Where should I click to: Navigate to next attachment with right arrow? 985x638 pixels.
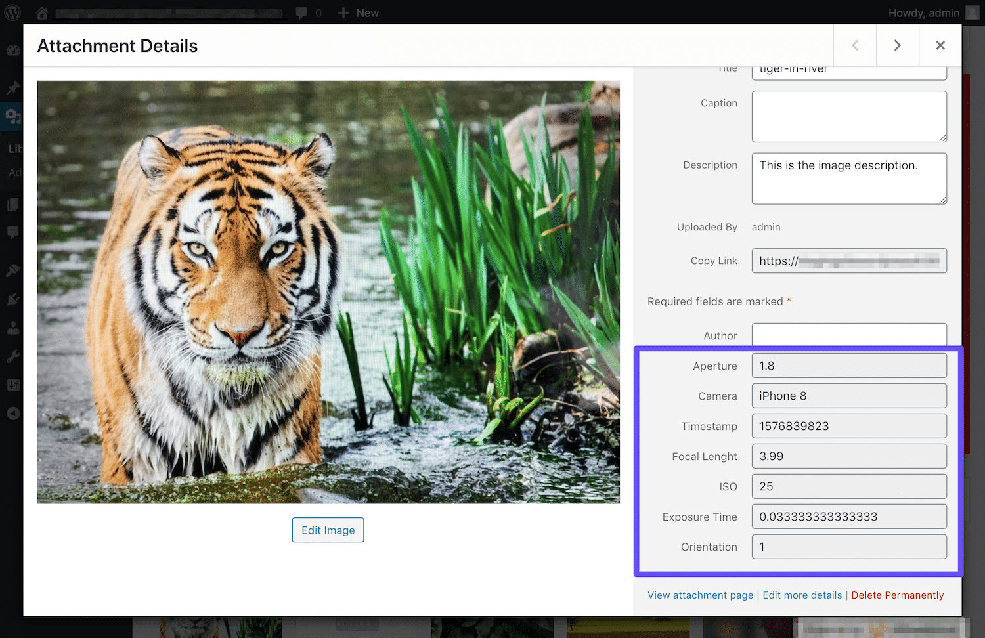click(897, 45)
